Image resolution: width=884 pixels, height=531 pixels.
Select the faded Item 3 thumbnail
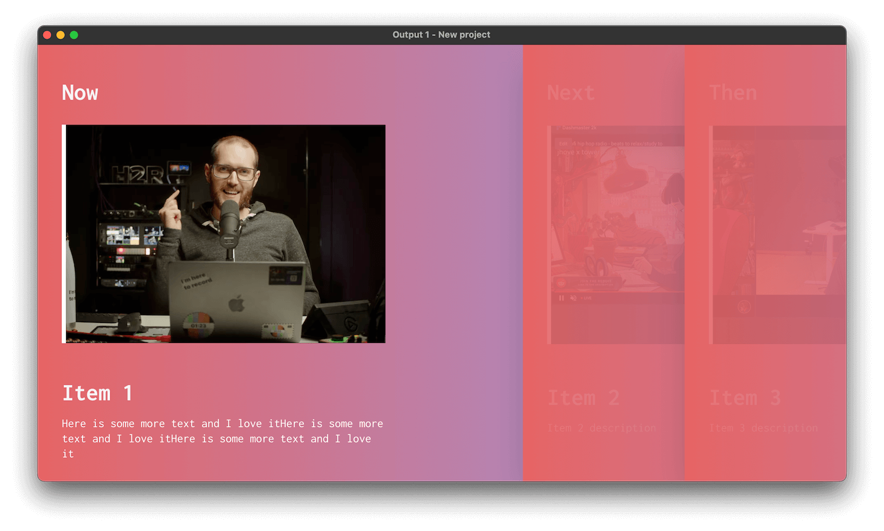tap(778, 235)
